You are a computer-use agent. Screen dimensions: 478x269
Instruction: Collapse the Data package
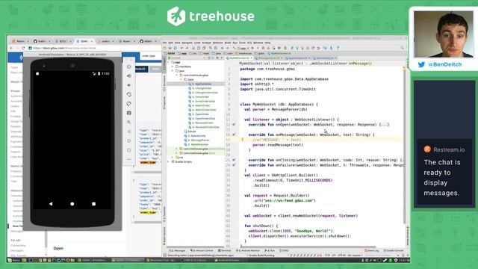[181, 79]
